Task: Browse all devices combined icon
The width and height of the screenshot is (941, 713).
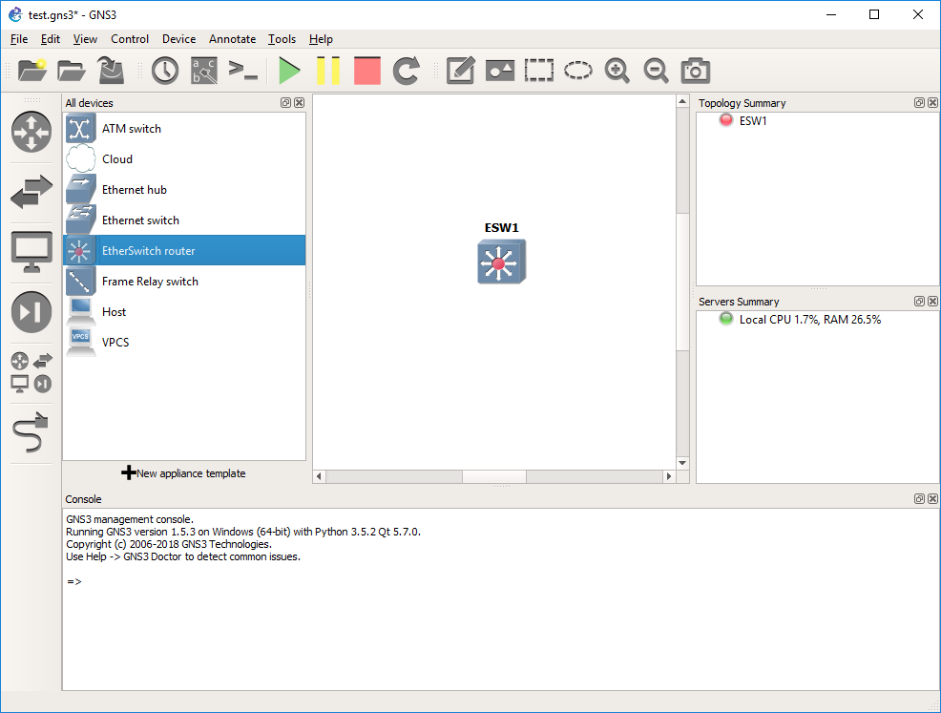Action: pos(31,372)
